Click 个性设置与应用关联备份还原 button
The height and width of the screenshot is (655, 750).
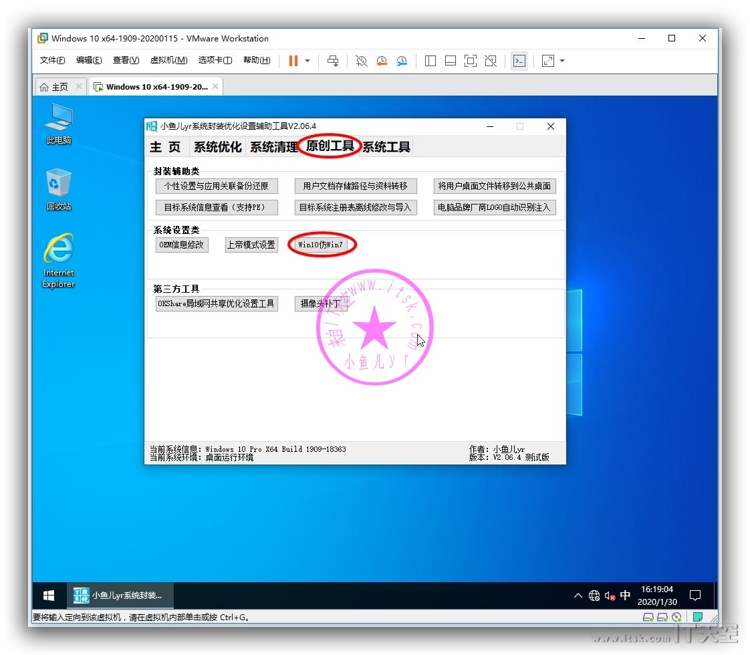pyautogui.click(x=217, y=186)
